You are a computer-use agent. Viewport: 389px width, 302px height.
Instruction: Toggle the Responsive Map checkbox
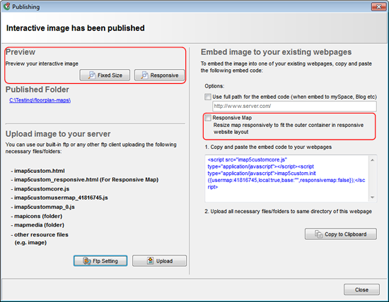(208, 118)
